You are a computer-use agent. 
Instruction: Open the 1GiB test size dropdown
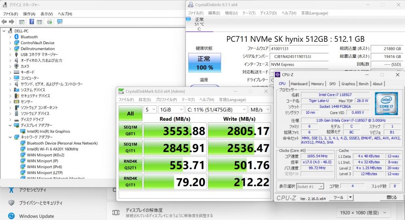[x=170, y=109]
